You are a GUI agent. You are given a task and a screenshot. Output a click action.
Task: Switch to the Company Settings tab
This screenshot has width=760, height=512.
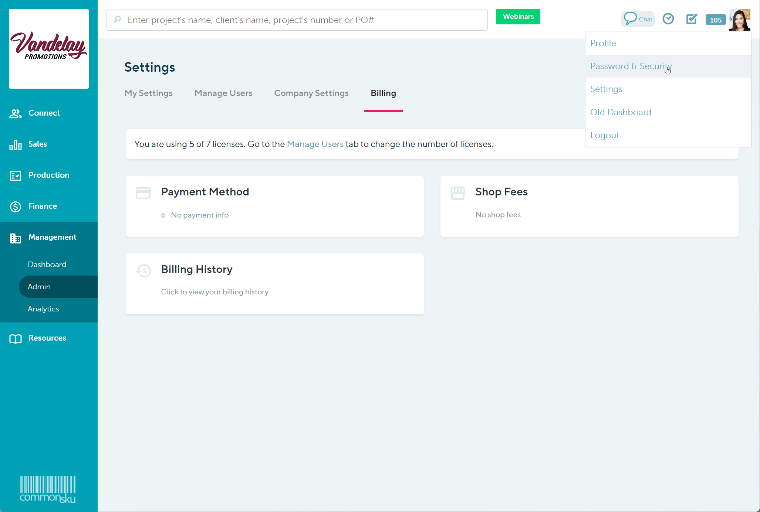(311, 93)
